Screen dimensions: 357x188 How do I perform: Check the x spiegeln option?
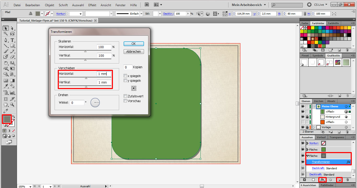coord(125,76)
